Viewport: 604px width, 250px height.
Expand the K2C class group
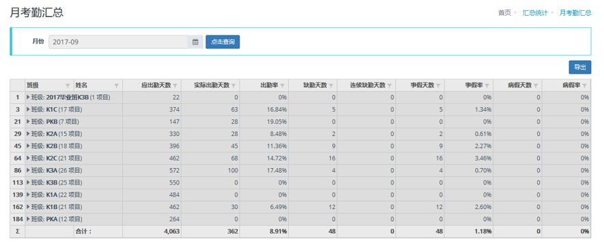[x=28, y=158]
